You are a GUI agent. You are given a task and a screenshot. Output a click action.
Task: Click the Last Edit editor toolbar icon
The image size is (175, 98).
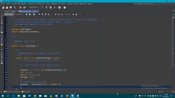click(27, 14)
